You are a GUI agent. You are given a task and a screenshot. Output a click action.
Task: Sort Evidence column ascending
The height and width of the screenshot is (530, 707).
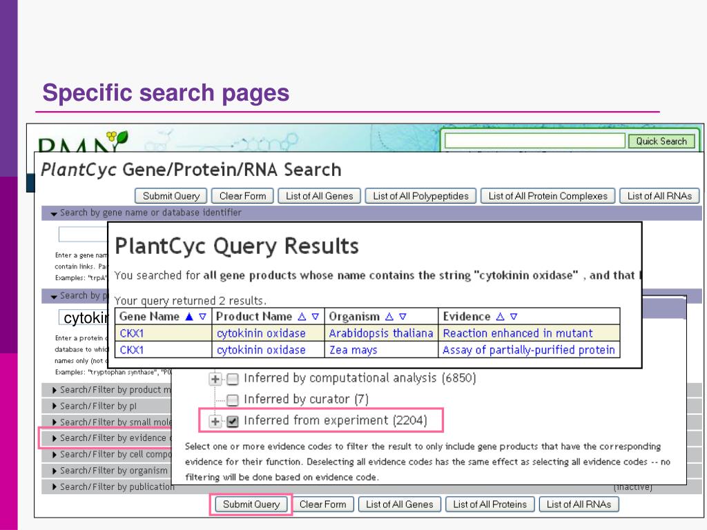[x=500, y=317]
